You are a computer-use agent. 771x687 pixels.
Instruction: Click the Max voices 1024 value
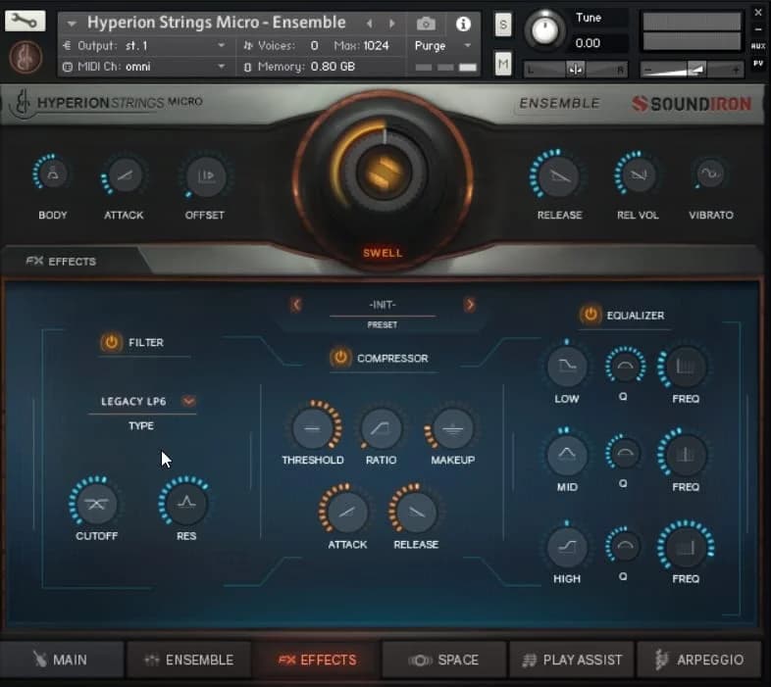click(376, 46)
